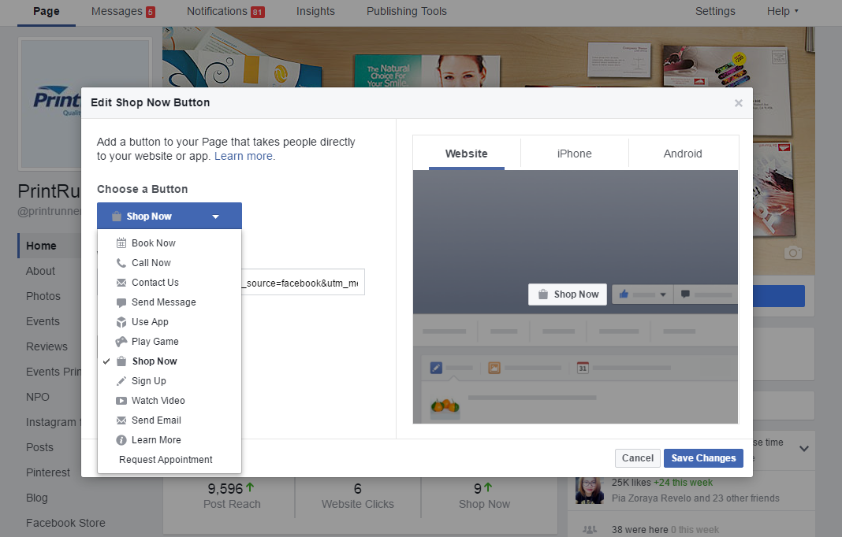Image resolution: width=842 pixels, height=537 pixels.
Task: Go to the Insights tab
Action: tap(315, 11)
